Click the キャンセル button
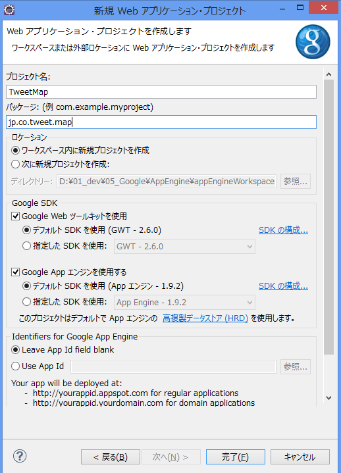 click(300, 457)
